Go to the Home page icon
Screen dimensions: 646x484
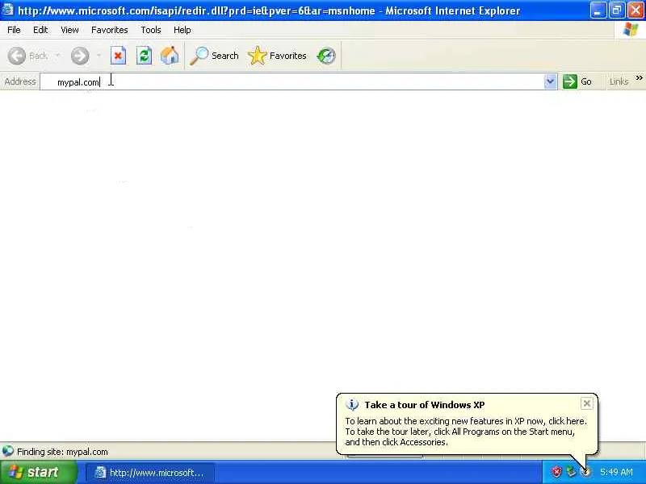click(x=170, y=56)
